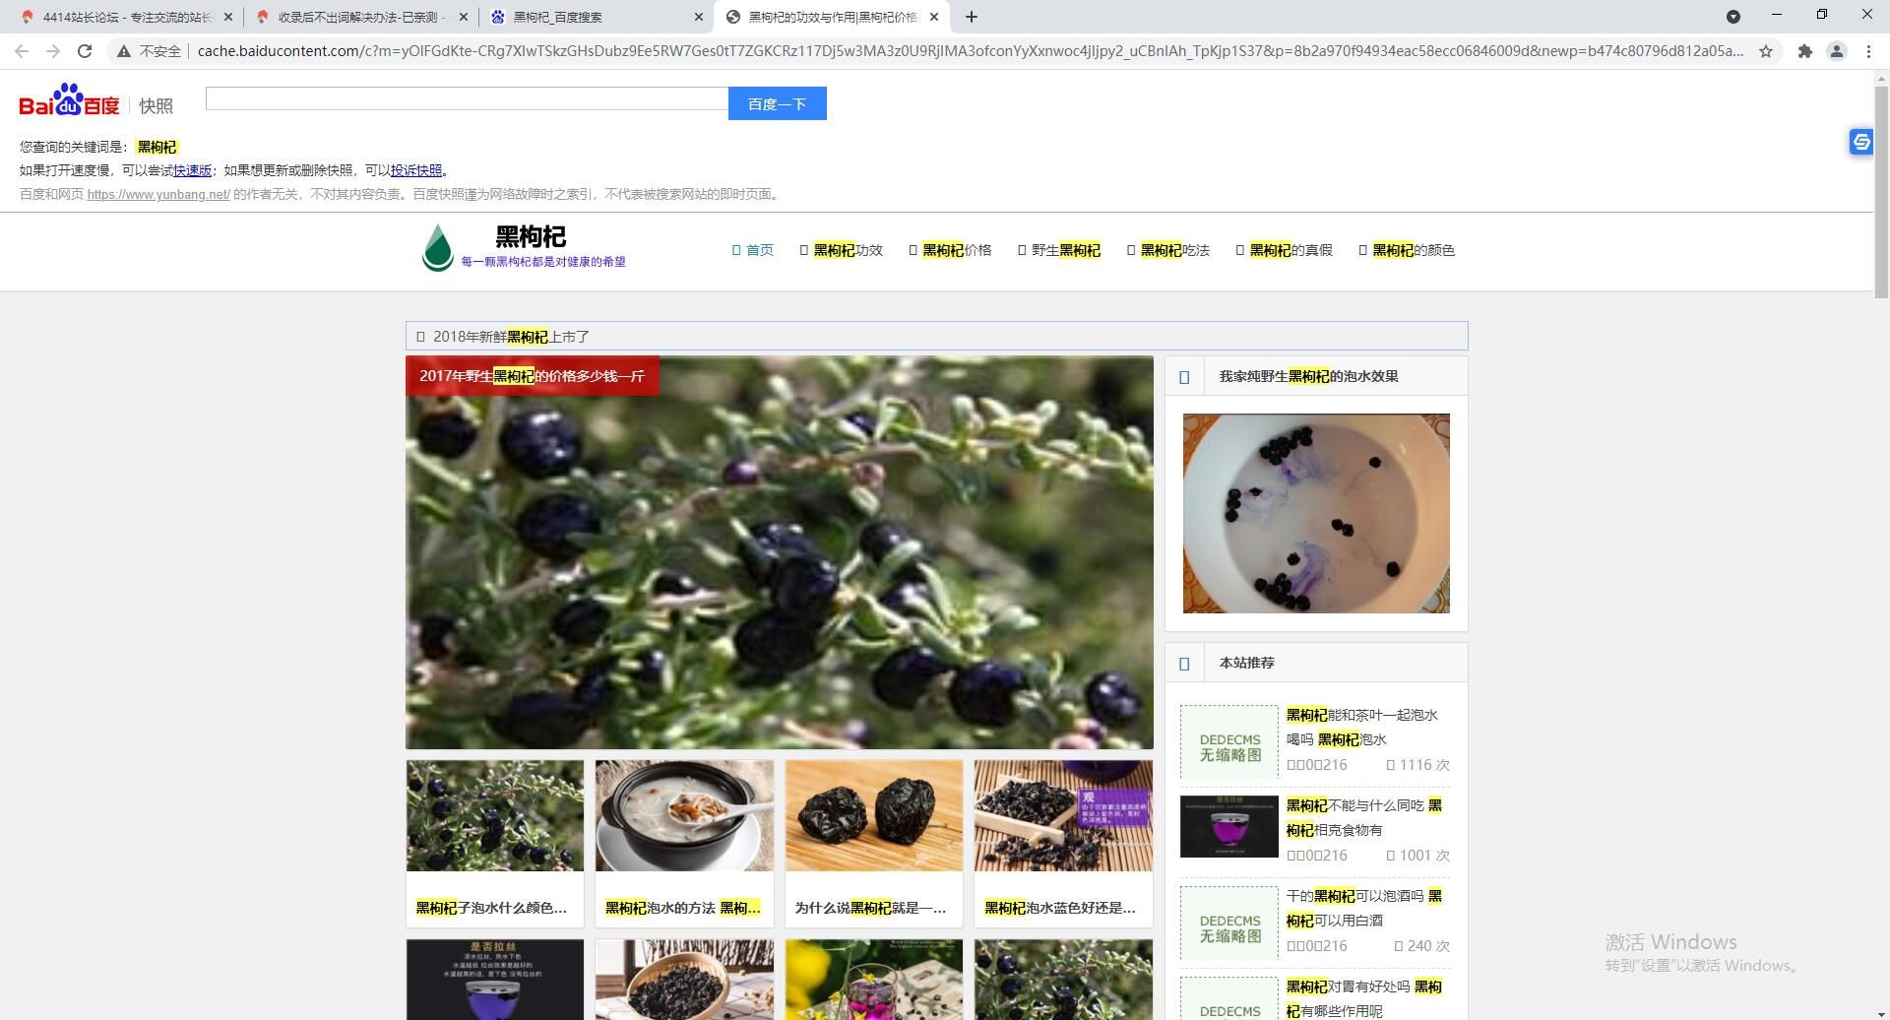Open the bowl soaking-effect image
The height and width of the screenshot is (1020, 1890).
tap(1316, 513)
